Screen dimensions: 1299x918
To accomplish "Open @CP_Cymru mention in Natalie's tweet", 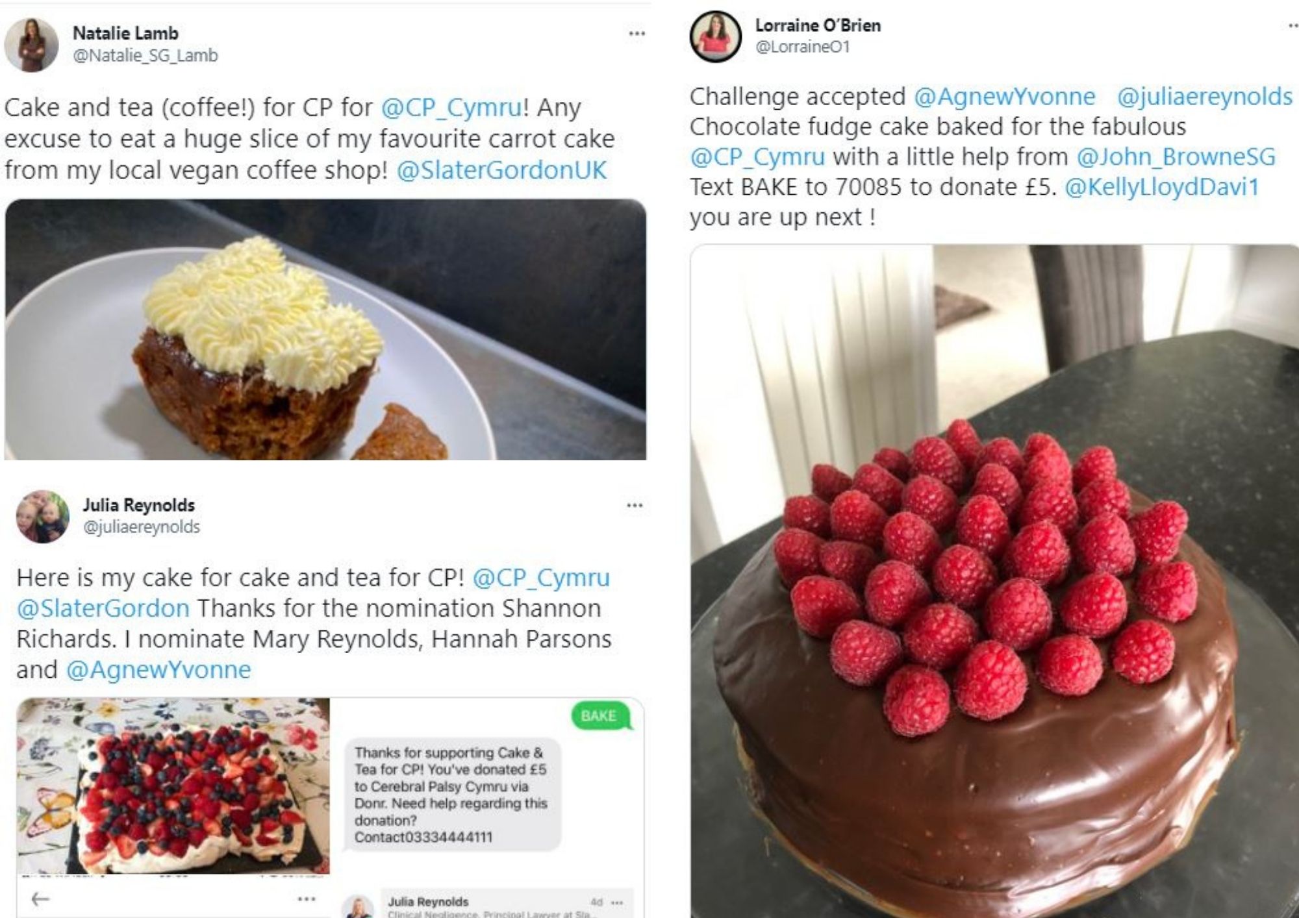I will [x=451, y=107].
